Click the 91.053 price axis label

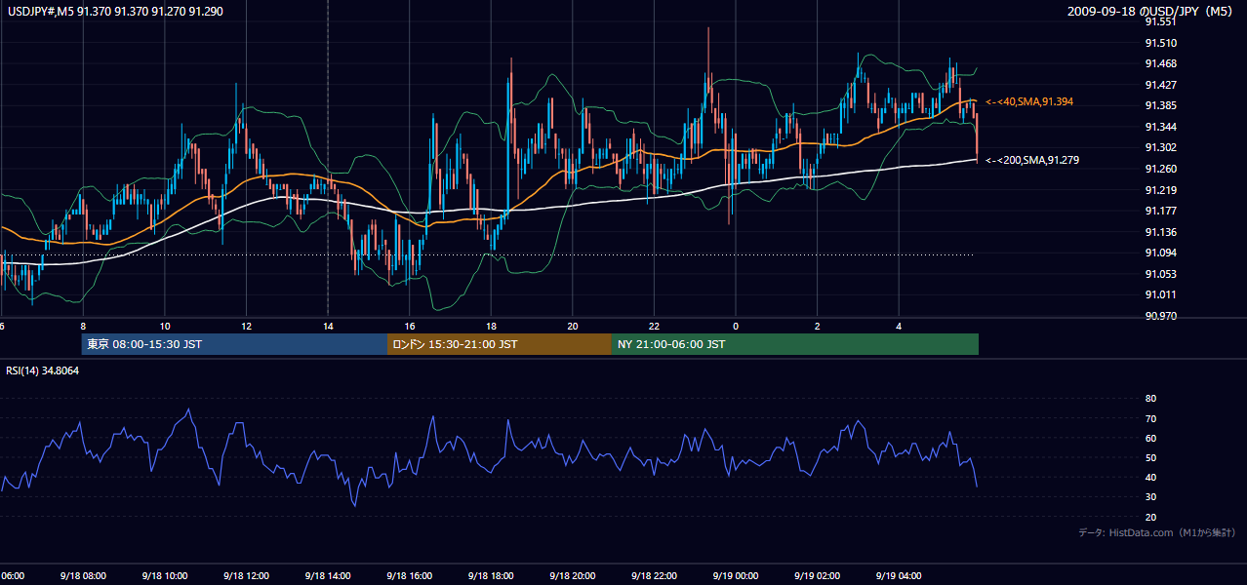(1159, 274)
